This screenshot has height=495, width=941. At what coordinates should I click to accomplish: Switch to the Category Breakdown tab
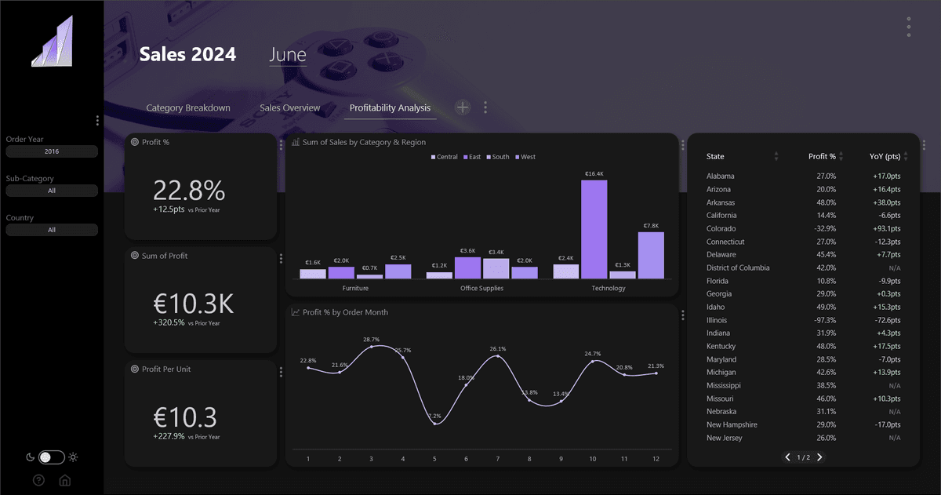pyautogui.click(x=188, y=108)
